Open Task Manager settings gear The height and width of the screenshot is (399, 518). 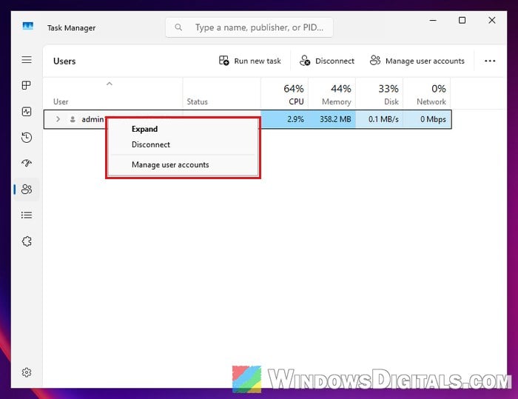[27, 372]
